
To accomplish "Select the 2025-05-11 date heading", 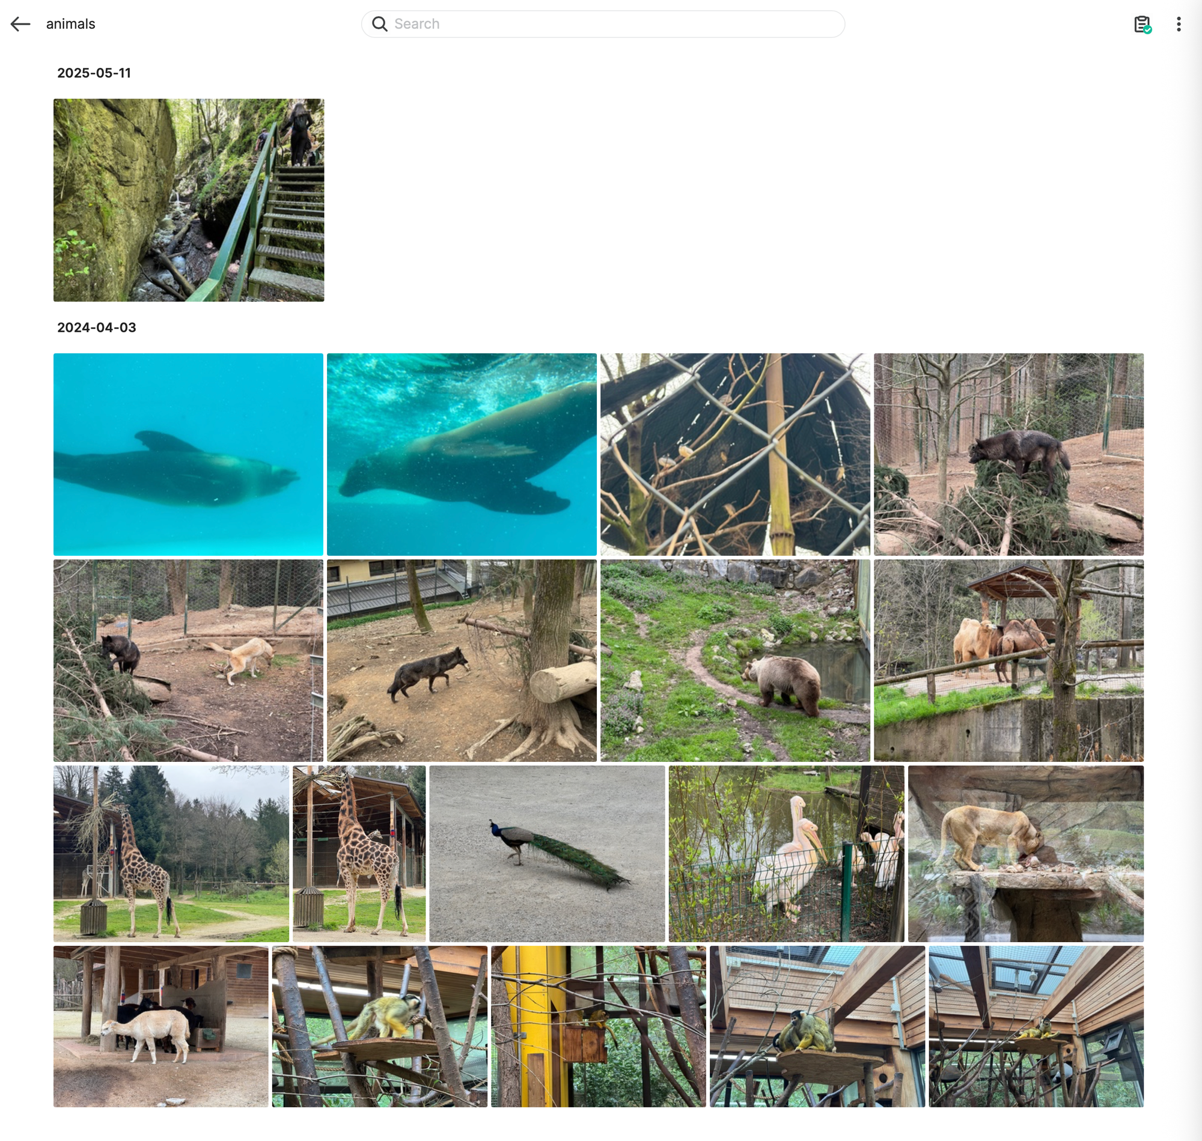I will click(x=94, y=73).
